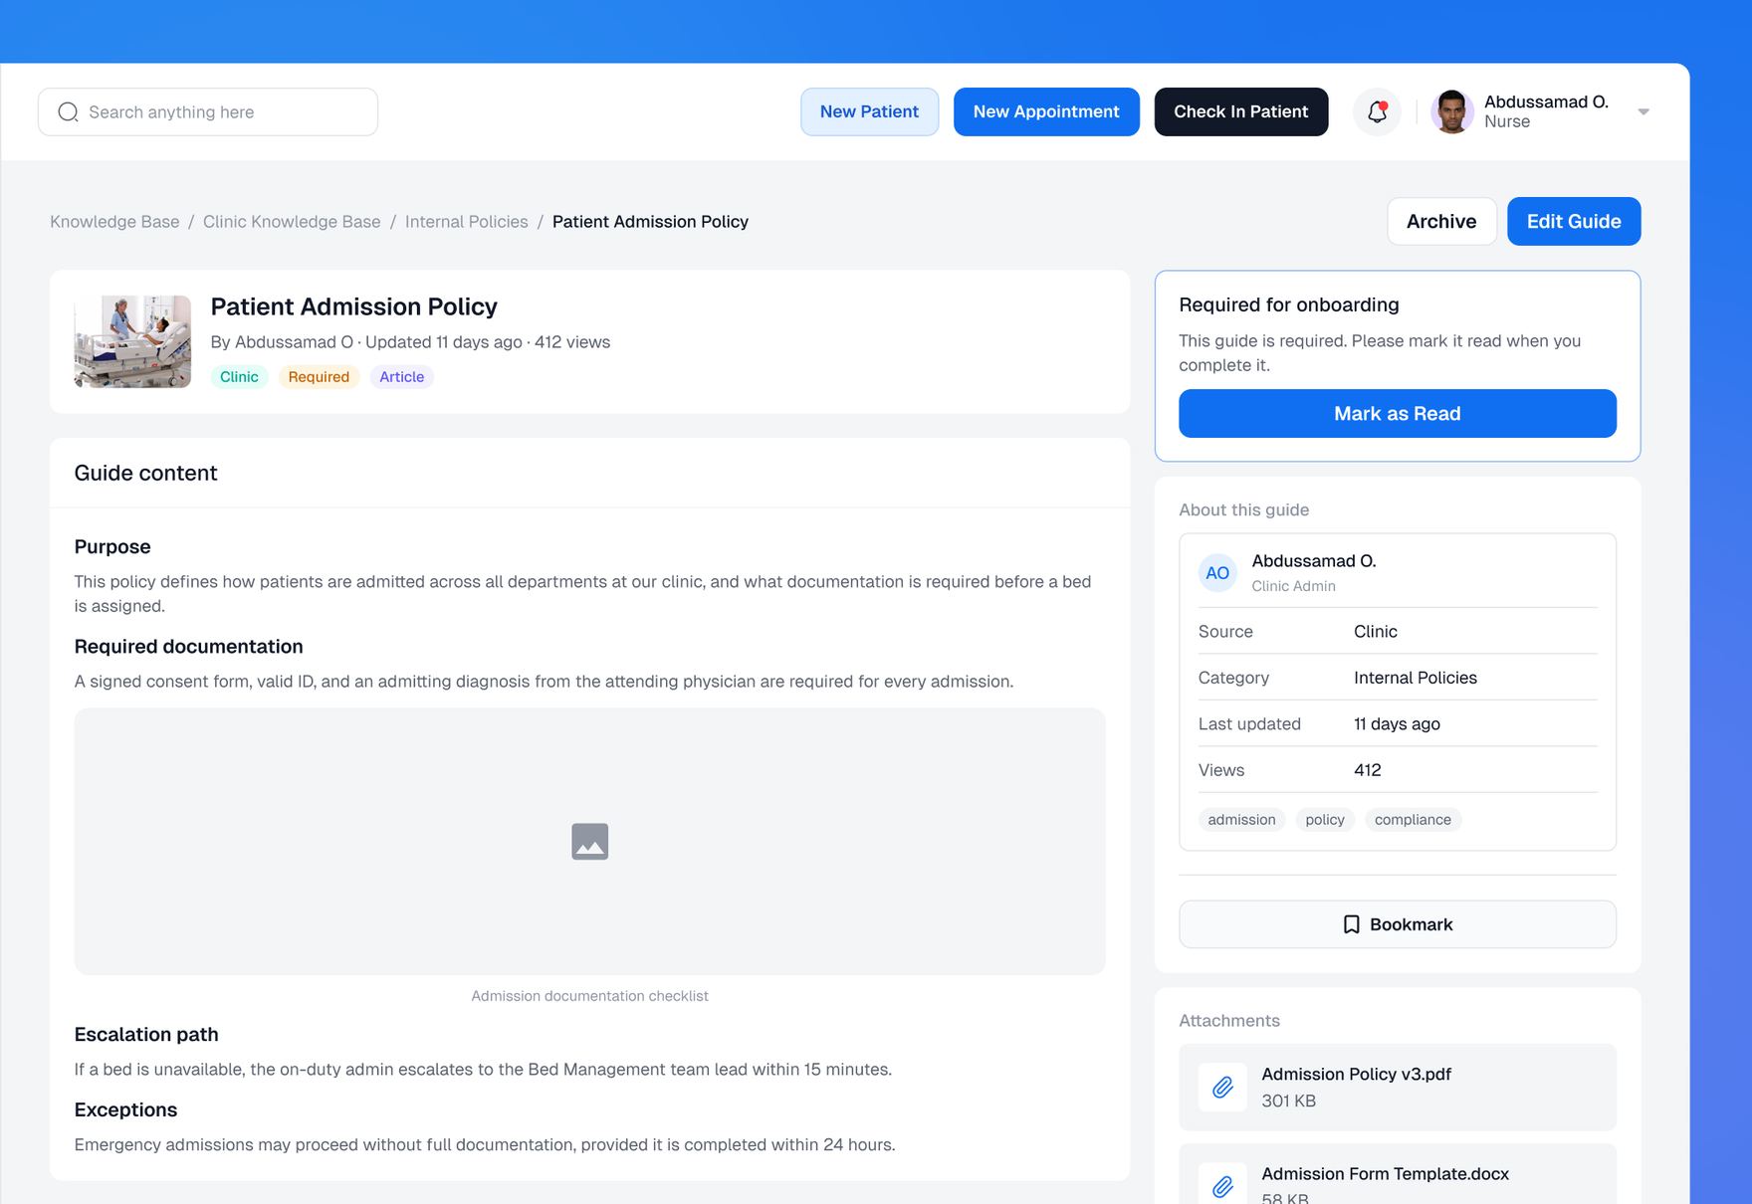This screenshot has width=1752, height=1204.
Task: Select the admission keyword tag
Action: point(1241,820)
